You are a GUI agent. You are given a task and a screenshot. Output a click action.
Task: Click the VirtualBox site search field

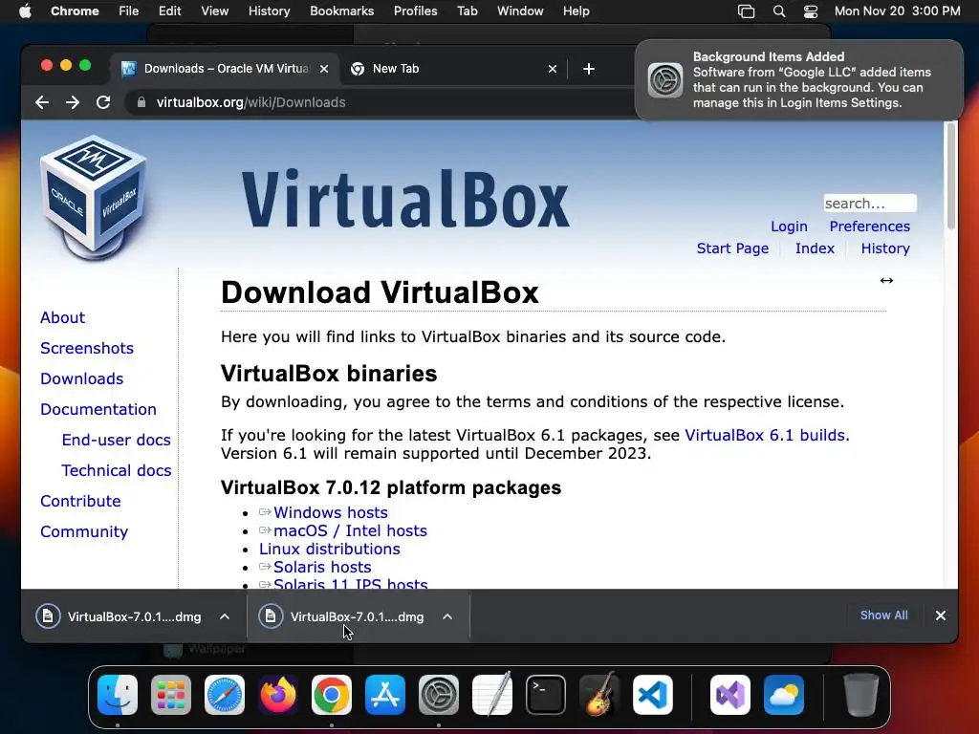tap(870, 204)
